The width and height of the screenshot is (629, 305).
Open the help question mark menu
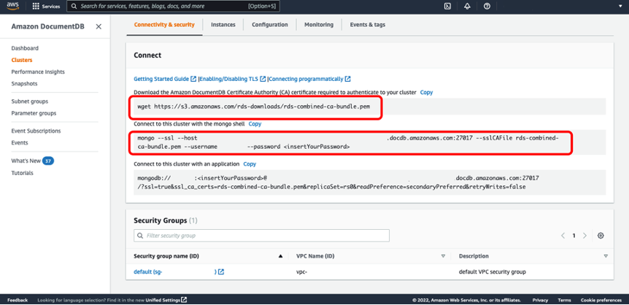tap(487, 7)
